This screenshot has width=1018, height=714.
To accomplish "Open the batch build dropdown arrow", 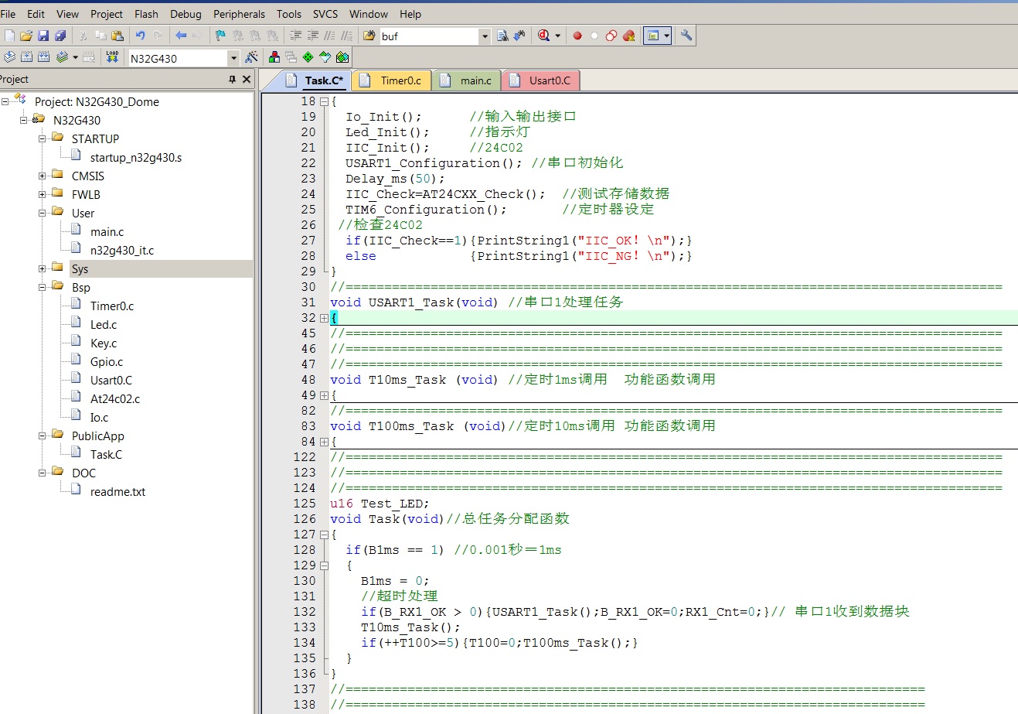I will pyautogui.click(x=75, y=57).
